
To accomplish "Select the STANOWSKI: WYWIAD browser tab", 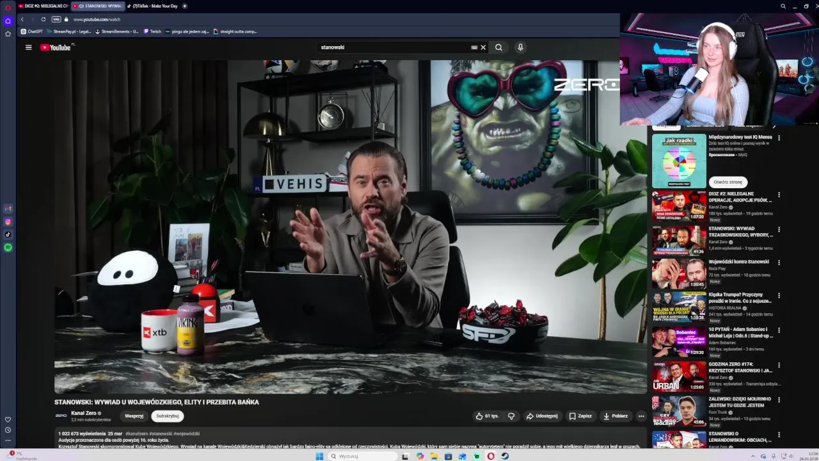I will pos(97,6).
